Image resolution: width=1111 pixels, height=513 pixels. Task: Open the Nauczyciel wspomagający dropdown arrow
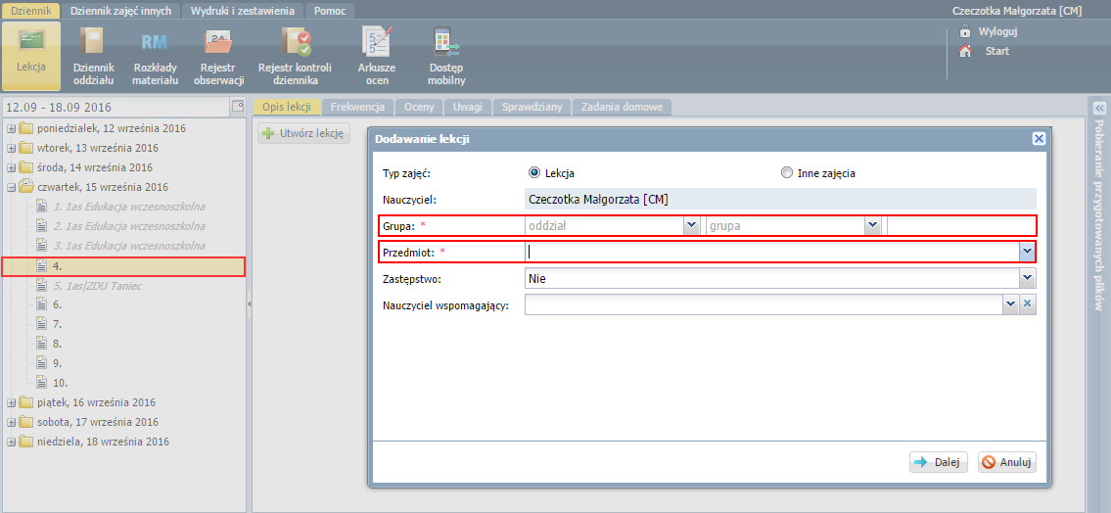1011,304
